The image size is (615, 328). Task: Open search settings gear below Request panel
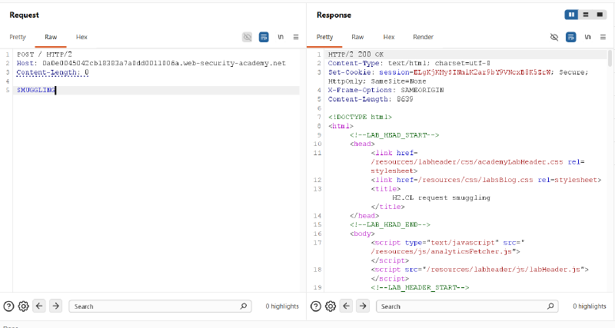24,306
